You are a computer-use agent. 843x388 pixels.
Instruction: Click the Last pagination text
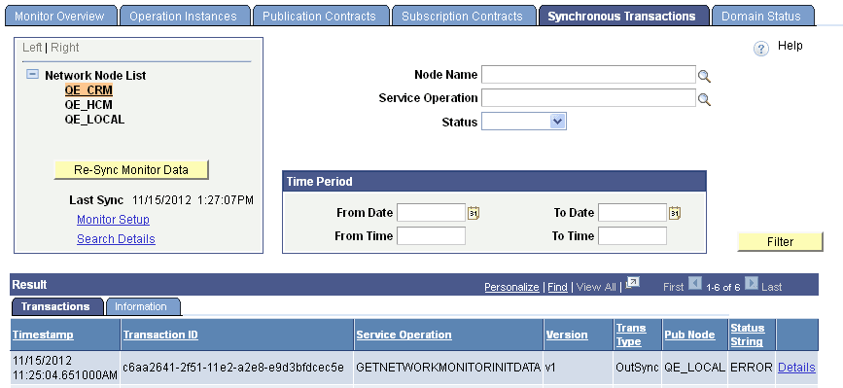click(x=771, y=287)
